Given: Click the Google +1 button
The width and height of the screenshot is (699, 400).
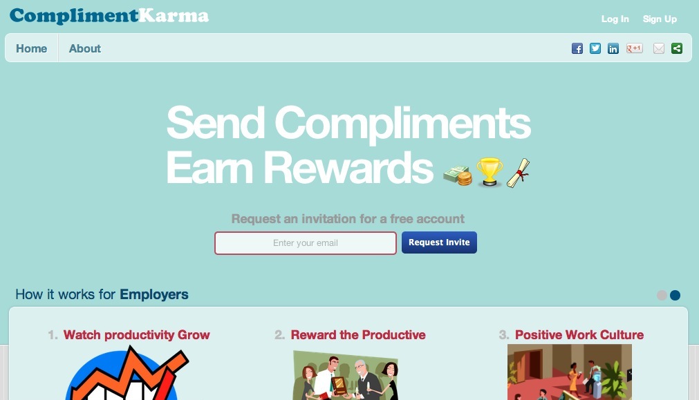Looking at the screenshot, I should [x=635, y=48].
